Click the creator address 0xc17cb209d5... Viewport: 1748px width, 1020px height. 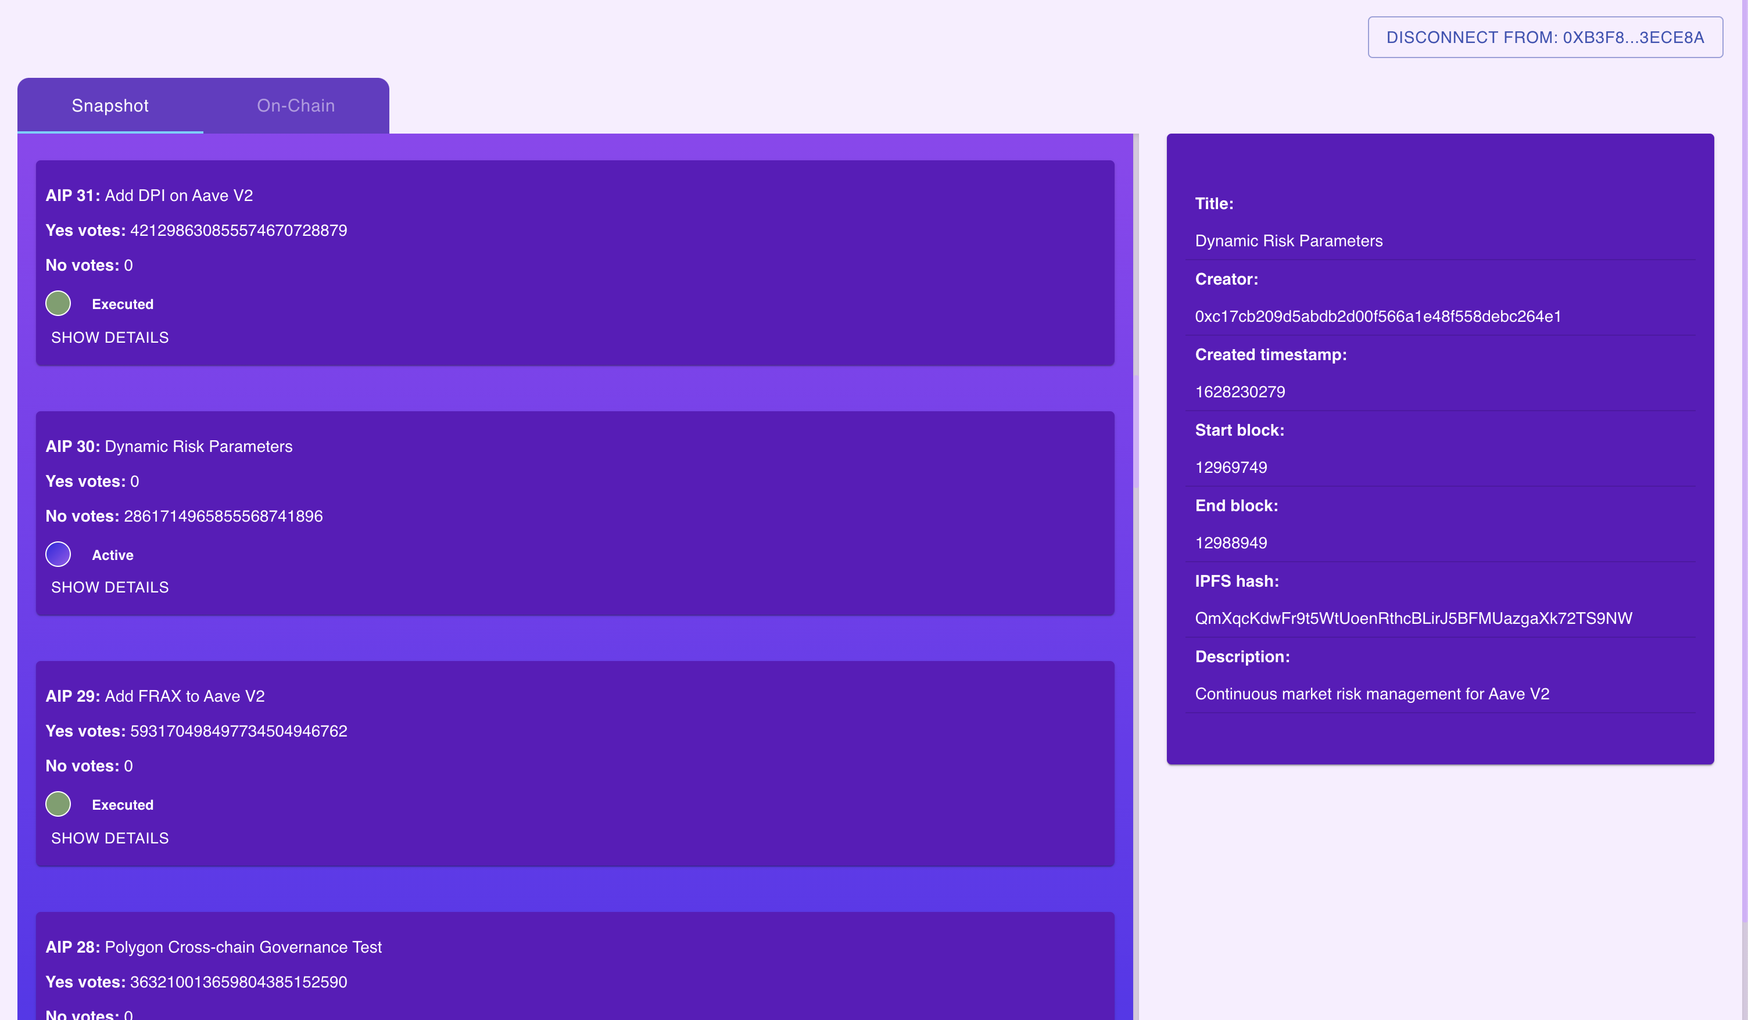[x=1378, y=316]
